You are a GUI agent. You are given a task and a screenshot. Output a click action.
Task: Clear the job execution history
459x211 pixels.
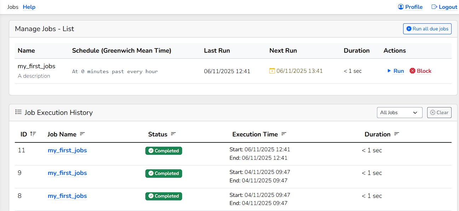point(439,112)
